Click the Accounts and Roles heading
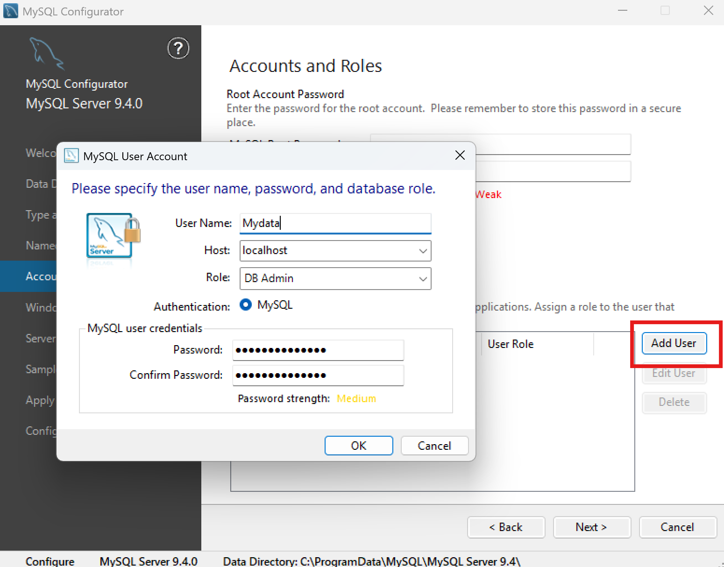Screen dimensions: 724x567 (306, 66)
